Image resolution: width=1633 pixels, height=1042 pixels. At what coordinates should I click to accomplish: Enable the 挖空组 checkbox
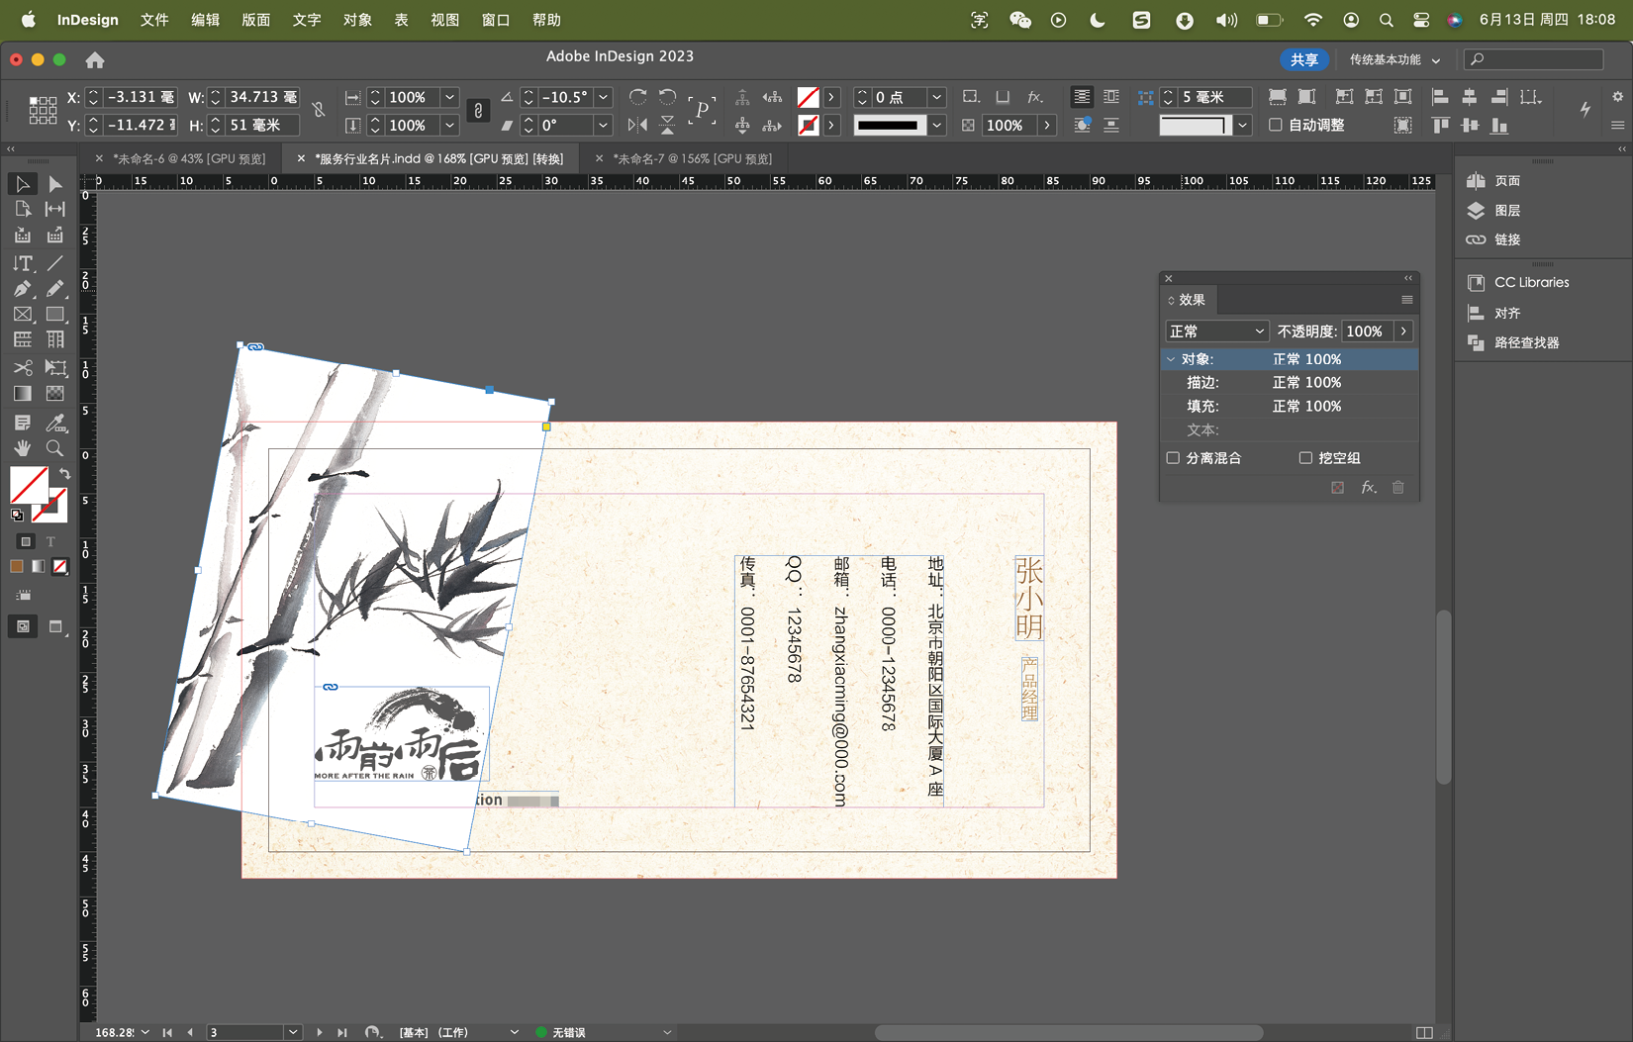[x=1305, y=458]
